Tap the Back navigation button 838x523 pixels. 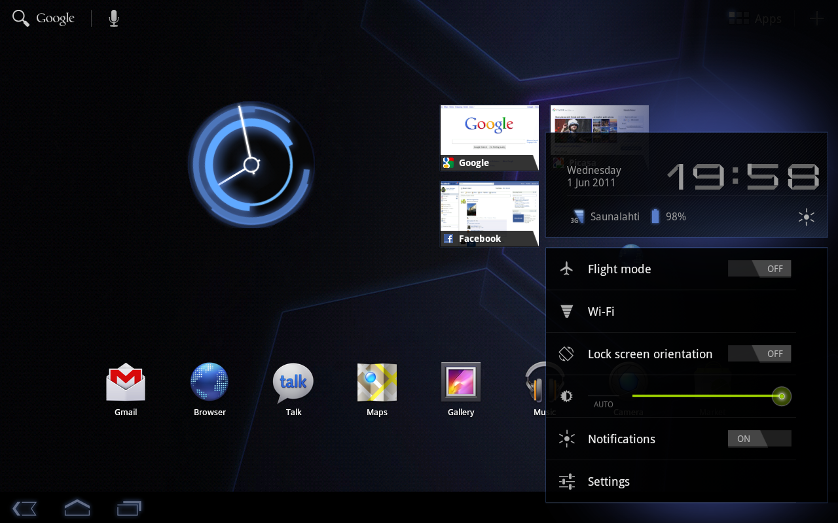point(24,508)
